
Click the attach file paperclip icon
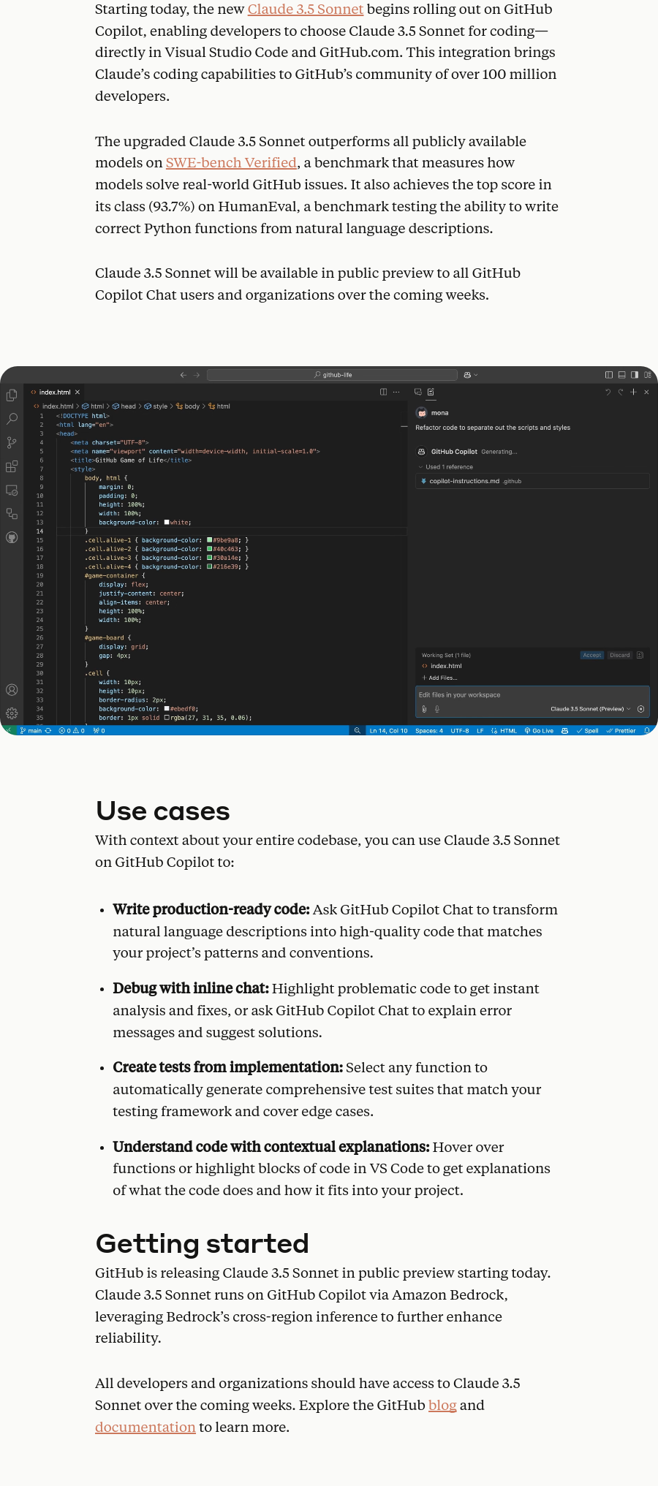tap(424, 709)
